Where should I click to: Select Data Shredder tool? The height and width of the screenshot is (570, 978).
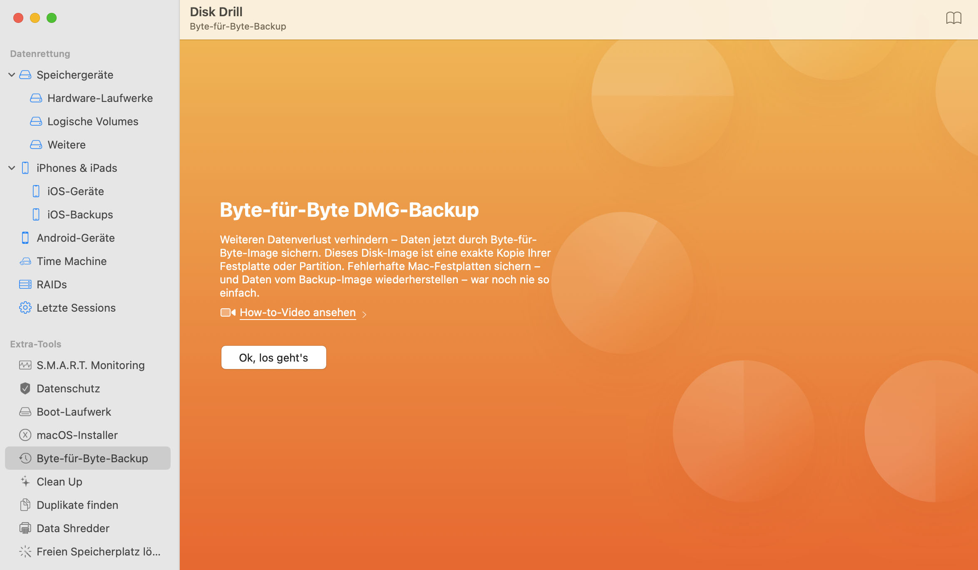(x=72, y=528)
